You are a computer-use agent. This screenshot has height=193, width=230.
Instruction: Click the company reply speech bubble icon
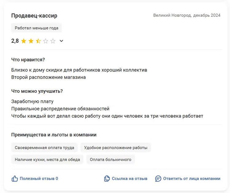[x=158, y=179]
